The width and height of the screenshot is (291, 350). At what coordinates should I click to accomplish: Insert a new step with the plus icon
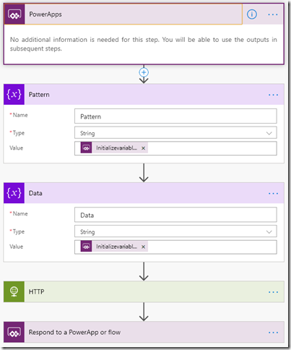(x=144, y=72)
